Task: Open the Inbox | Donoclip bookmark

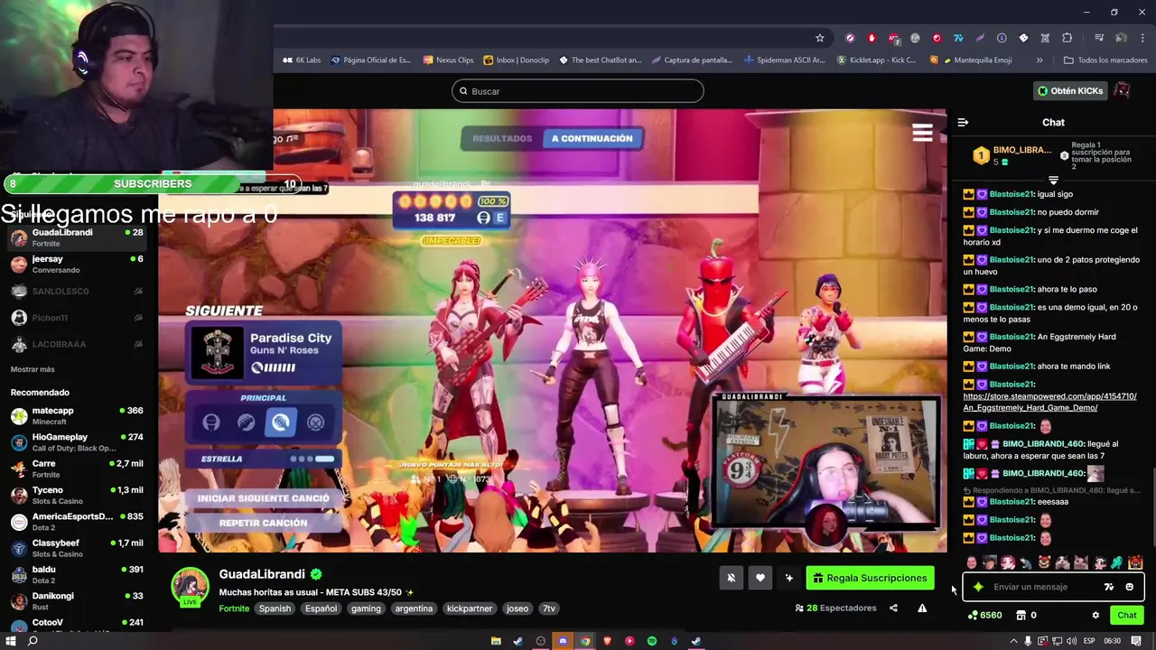Action: (517, 60)
